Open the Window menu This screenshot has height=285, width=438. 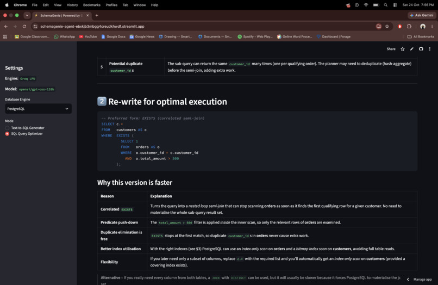point(140,5)
